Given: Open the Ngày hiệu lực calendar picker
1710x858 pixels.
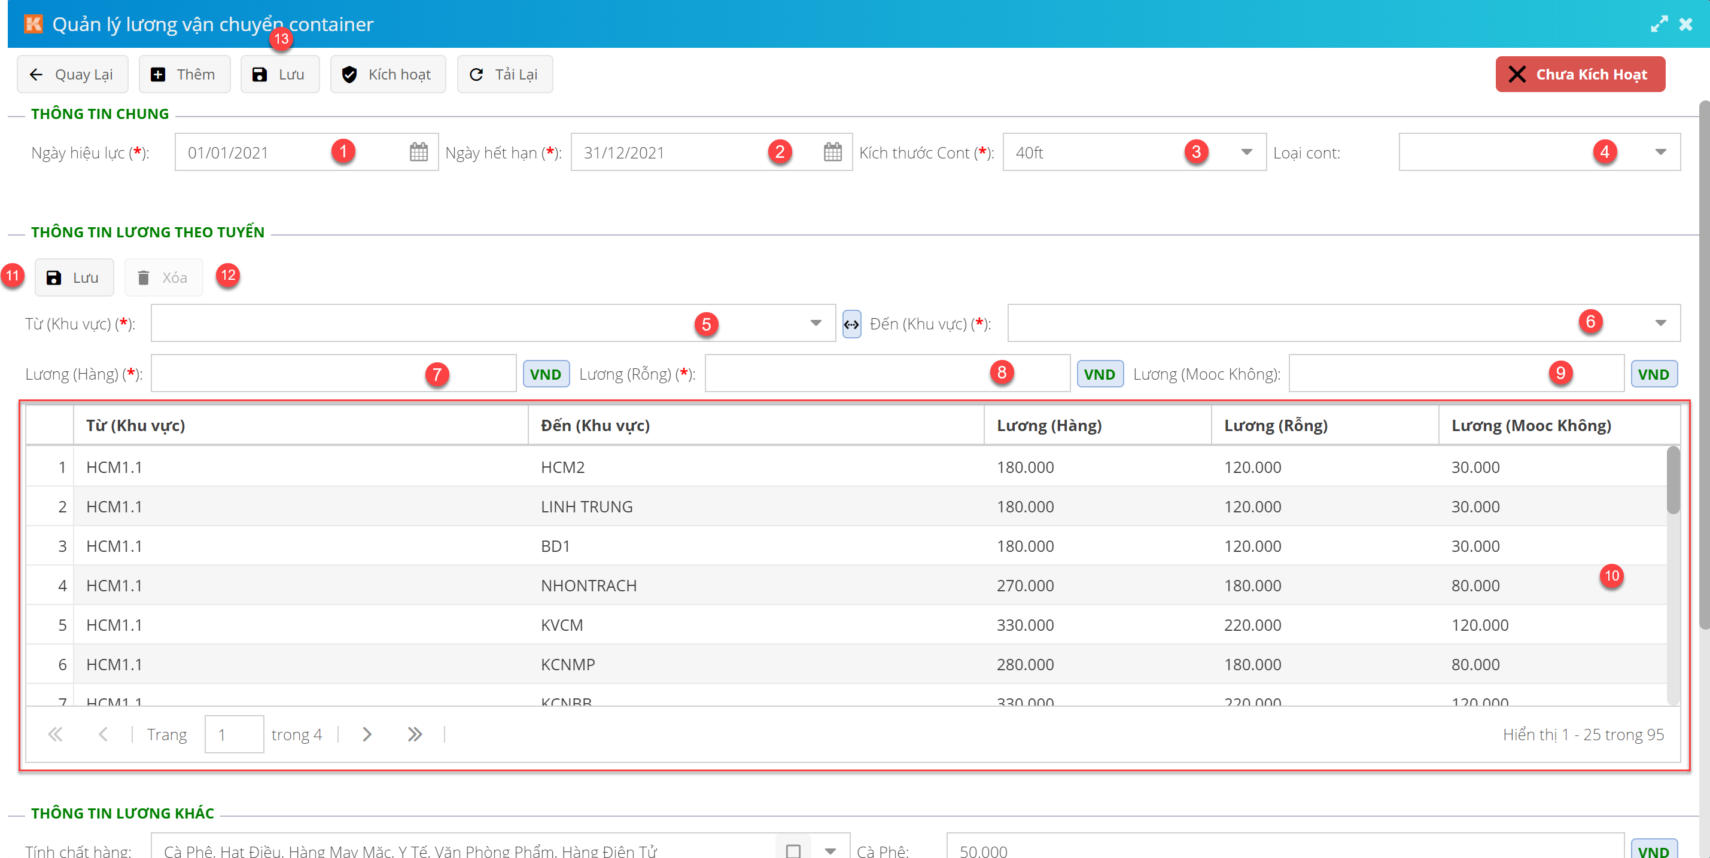Looking at the screenshot, I should (x=418, y=152).
